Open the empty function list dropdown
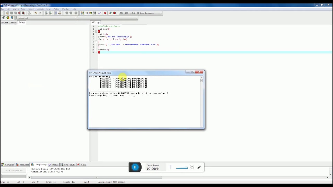The image size is (333, 187). click(107, 18)
